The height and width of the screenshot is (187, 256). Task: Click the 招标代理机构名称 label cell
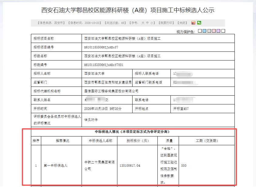click(56, 91)
